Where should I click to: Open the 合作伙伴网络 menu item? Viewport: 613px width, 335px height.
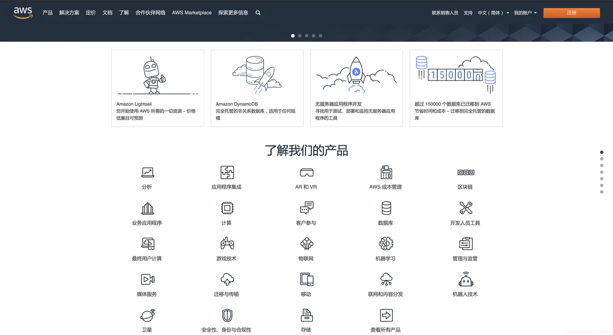151,13
